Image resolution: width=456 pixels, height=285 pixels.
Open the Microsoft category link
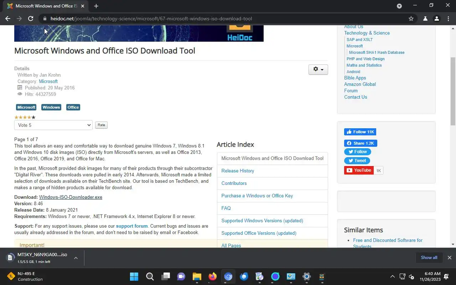48,81
